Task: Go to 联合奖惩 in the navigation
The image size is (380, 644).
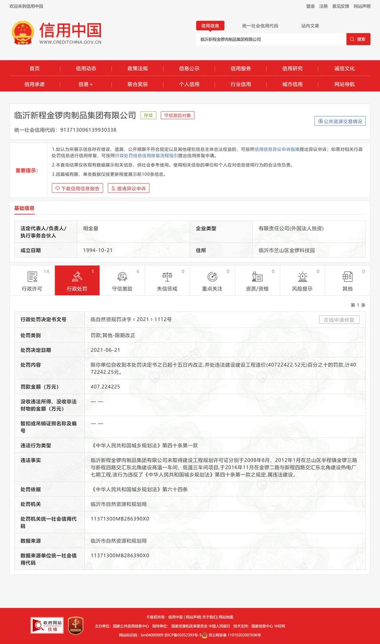Action: point(138,84)
